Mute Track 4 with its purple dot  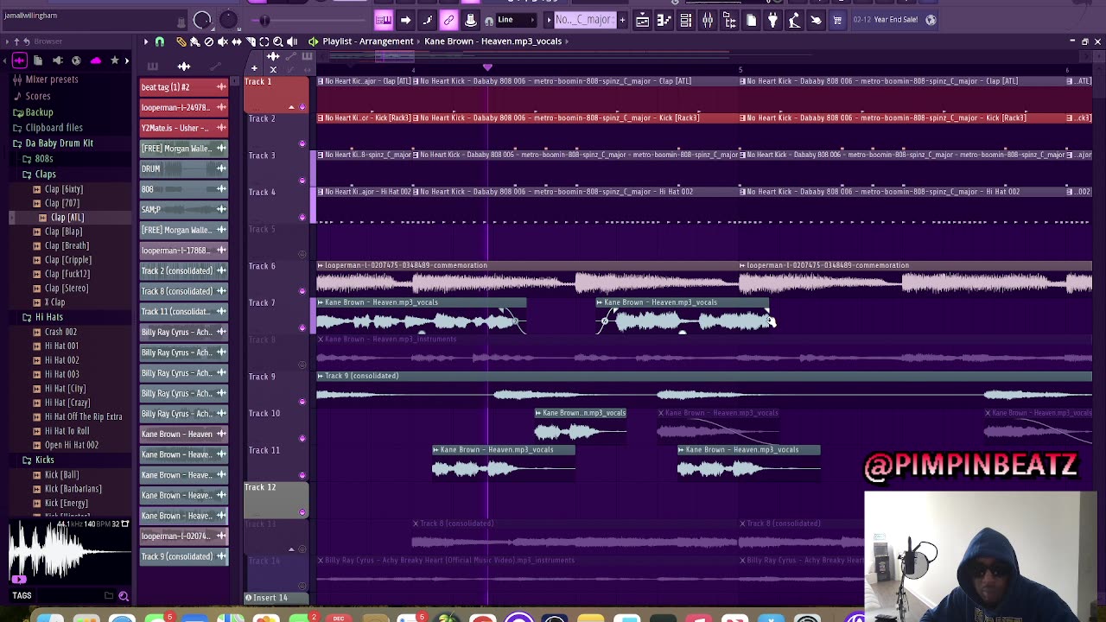point(302,218)
